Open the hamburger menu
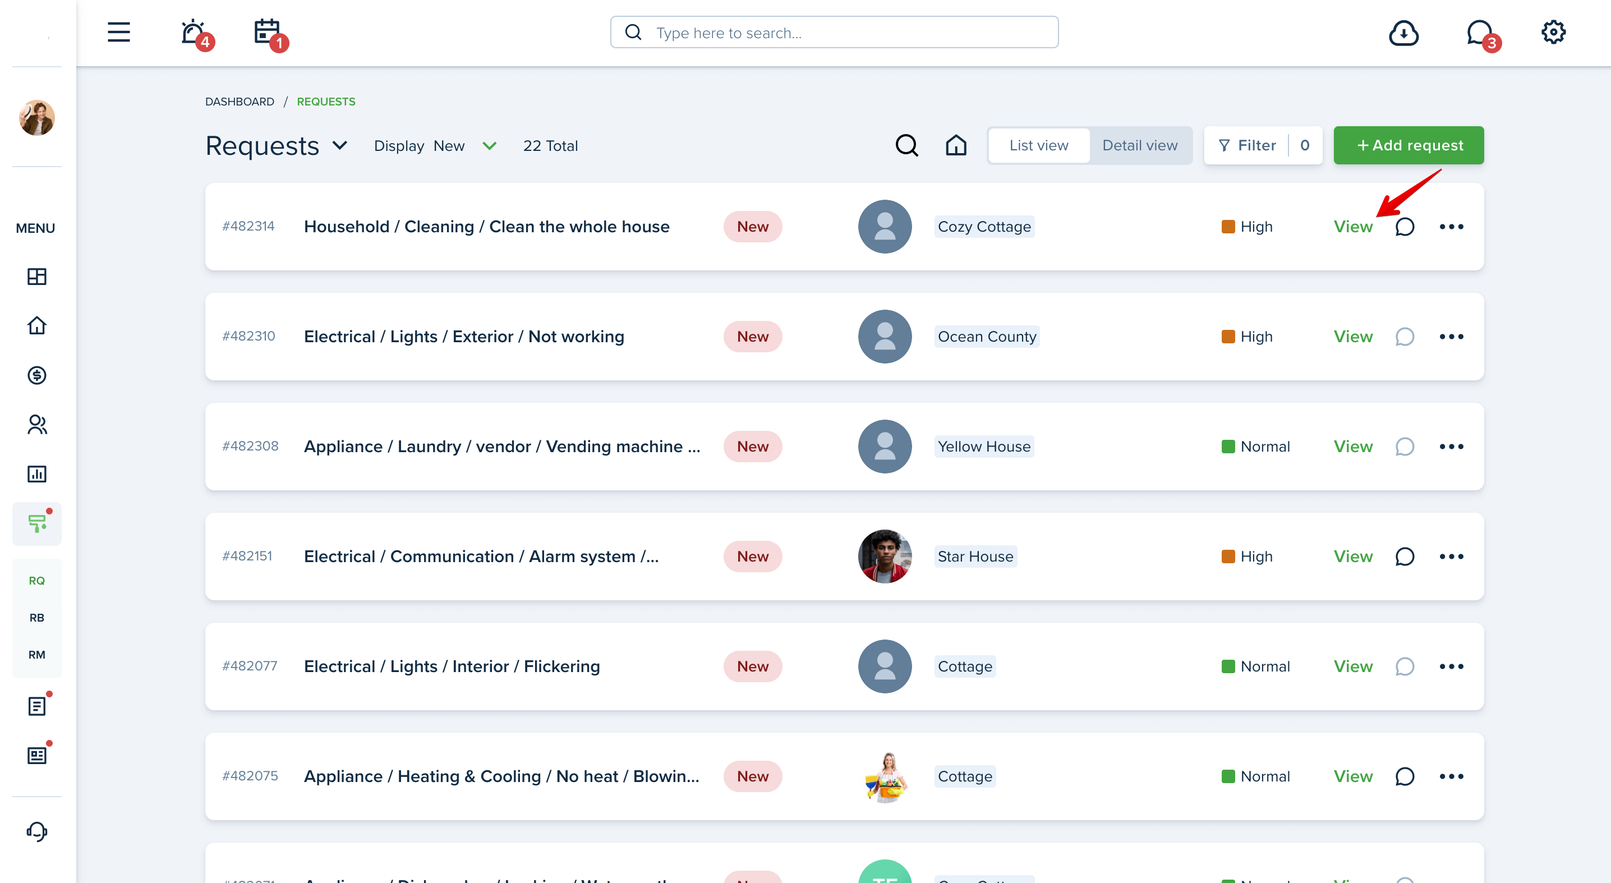The image size is (1611, 883). (118, 33)
